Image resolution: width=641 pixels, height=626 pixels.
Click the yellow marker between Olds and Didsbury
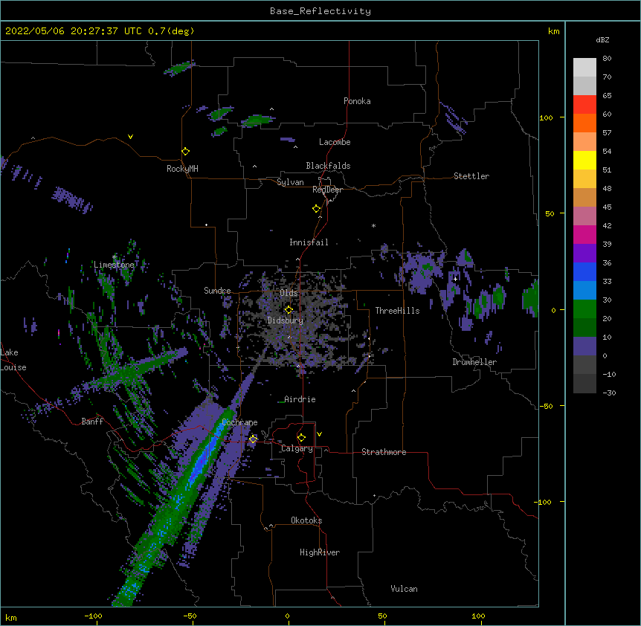[289, 310]
